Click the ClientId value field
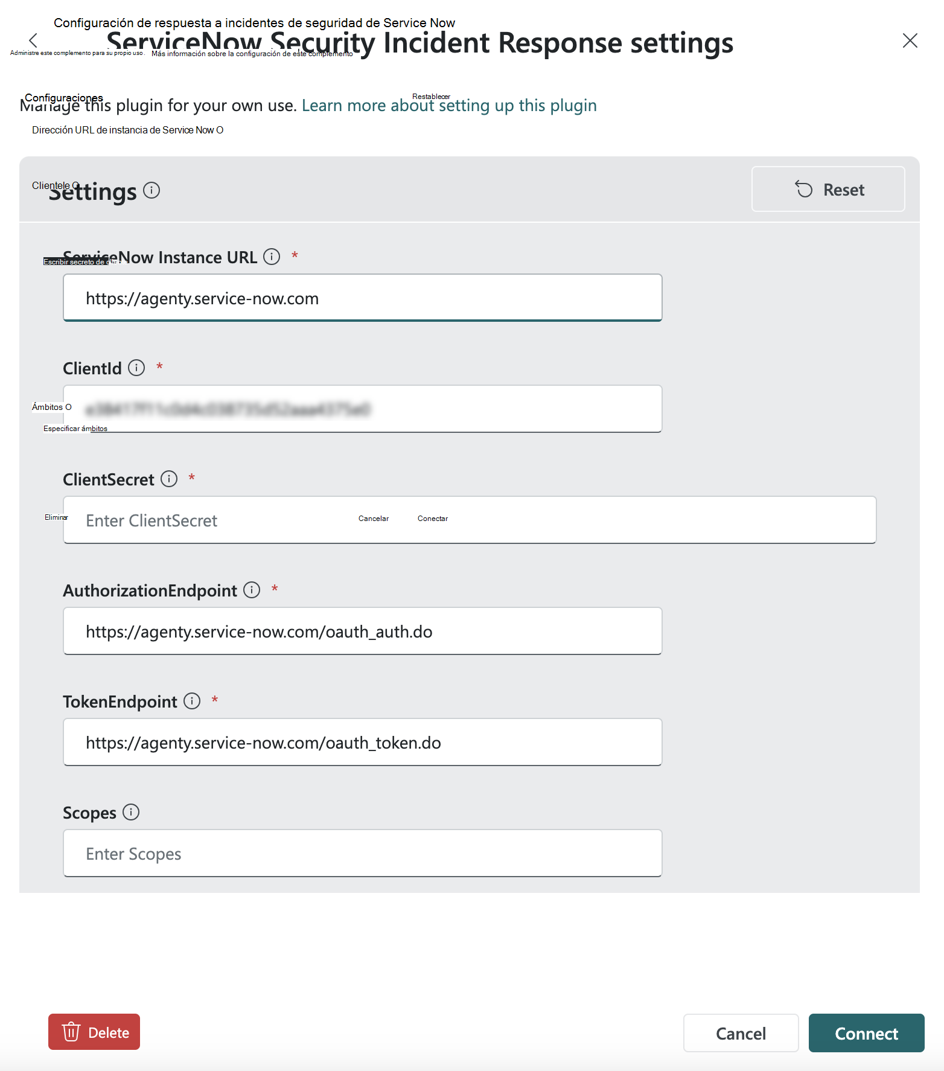This screenshot has height=1071, width=944. tap(362, 409)
